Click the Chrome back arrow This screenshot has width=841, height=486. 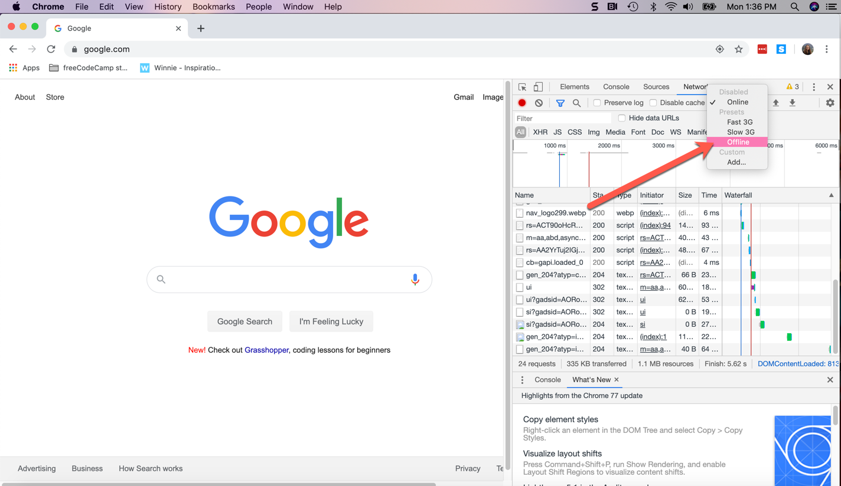(13, 49)
